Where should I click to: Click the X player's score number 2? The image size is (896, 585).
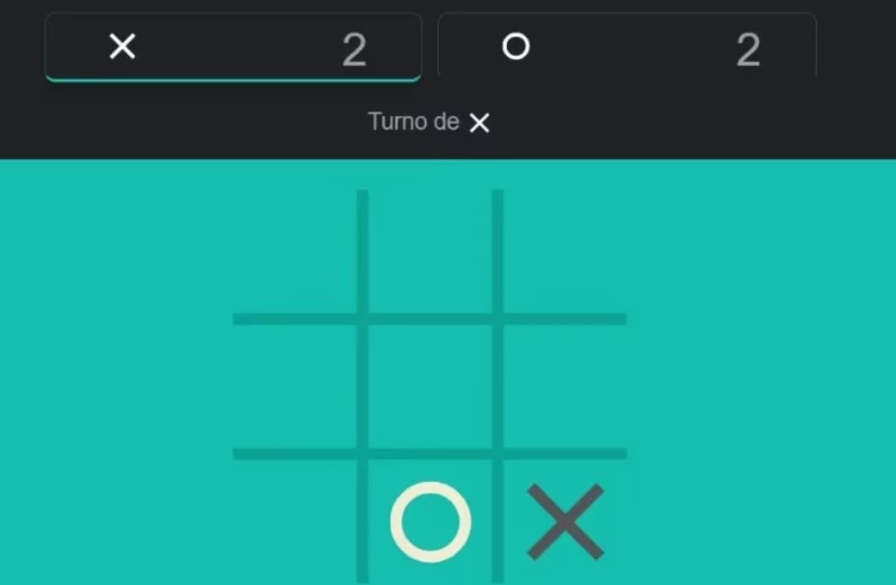[354, 50]
